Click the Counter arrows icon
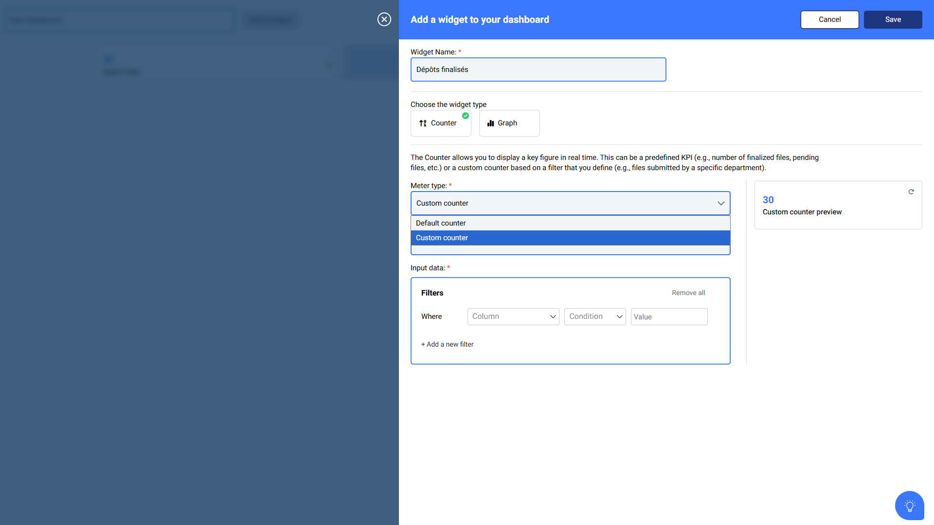The height and width of the screenshot is (525, 934). point(423,123)
